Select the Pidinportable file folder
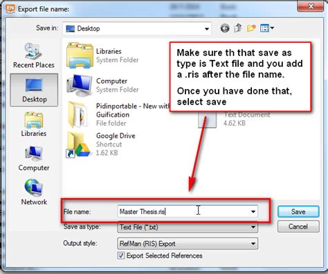The width and height of the screenshot is (328, 274). [x=118, y=115]
